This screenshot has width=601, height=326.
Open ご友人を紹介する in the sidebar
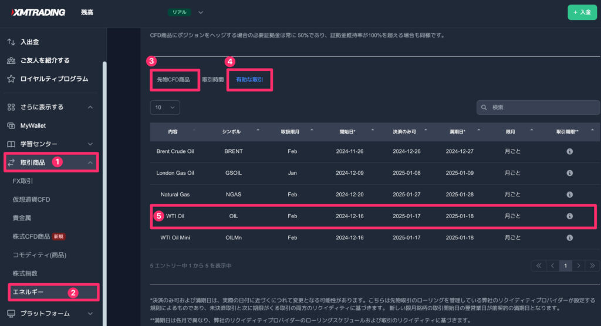[x=45, y=60]
